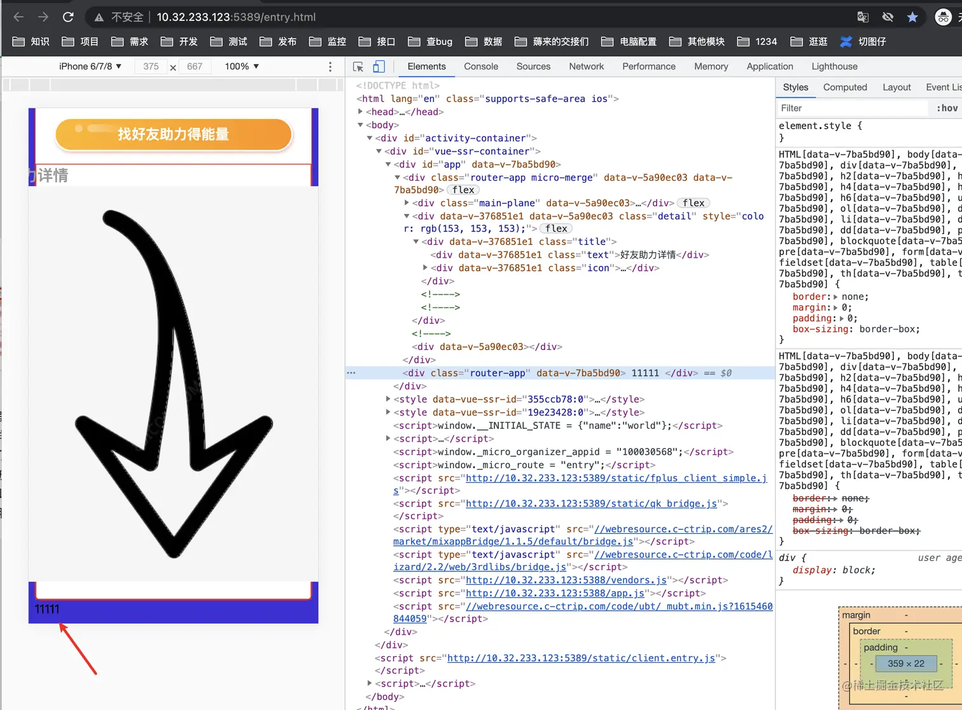Viewport: 962px width, 710px height.
Task: Open device toolbar three-dot options menu
Action: 330,67
